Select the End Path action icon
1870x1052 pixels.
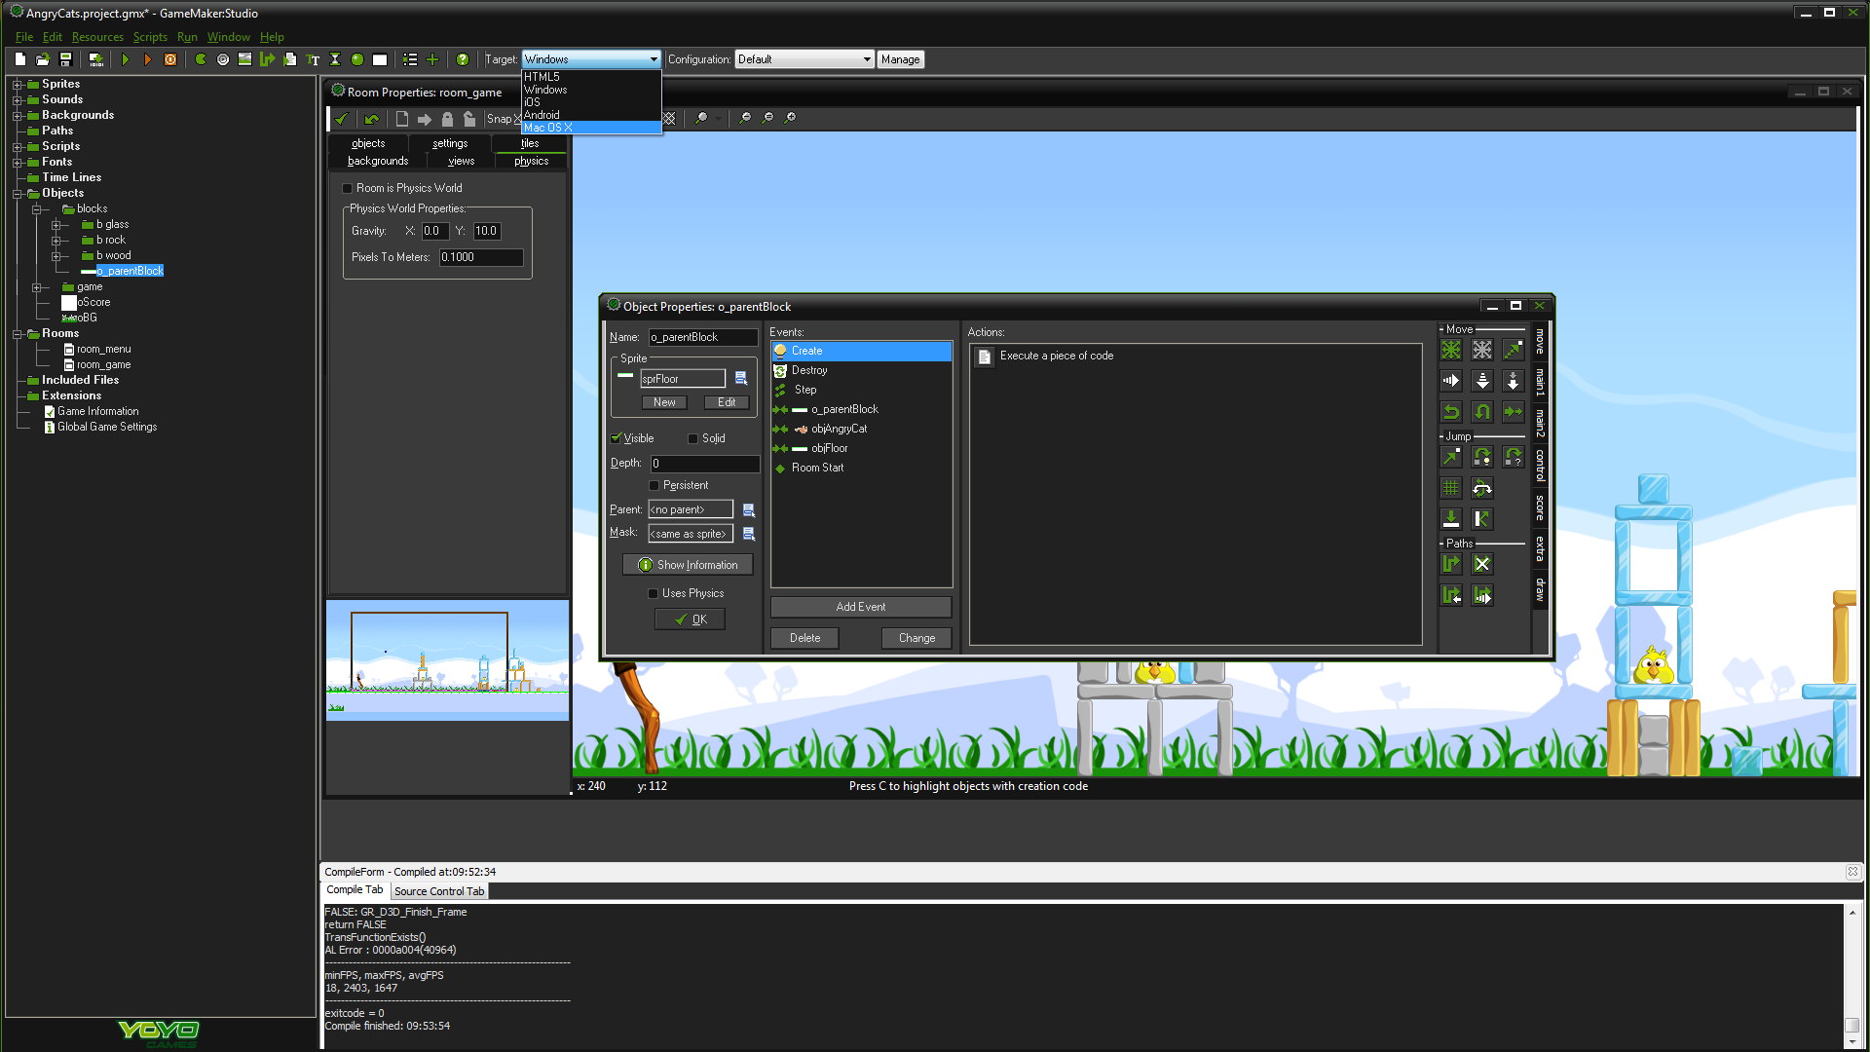1482,564
